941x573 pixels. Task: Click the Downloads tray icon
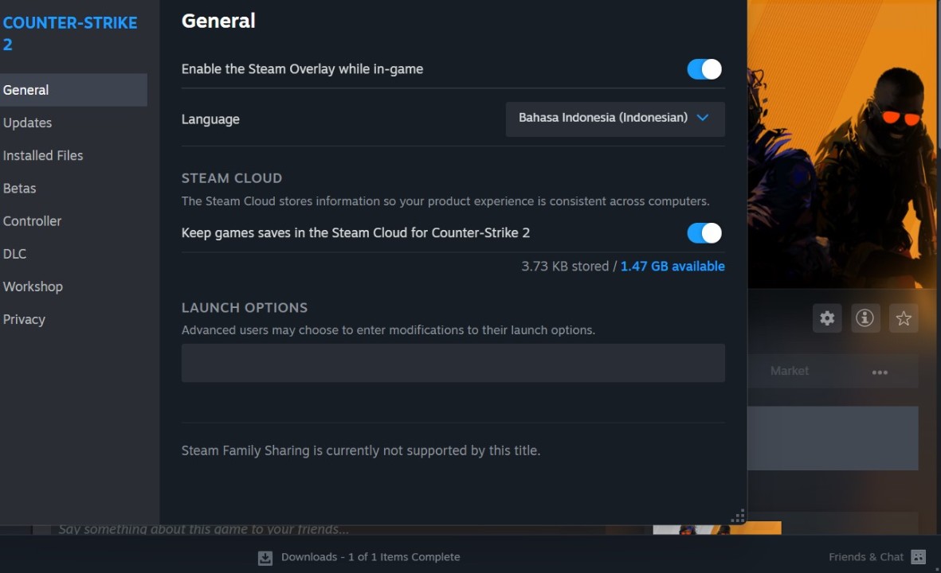click(x=265, y=558)
